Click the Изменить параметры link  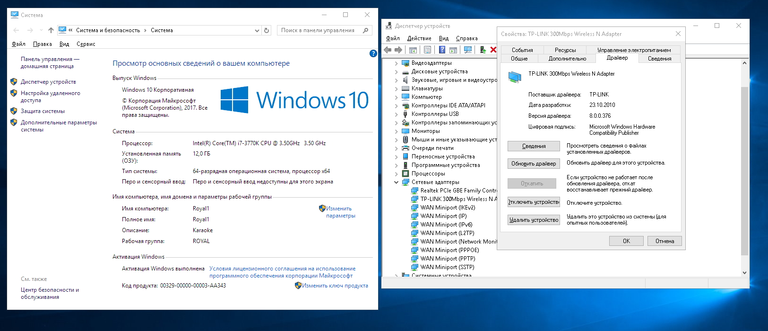pos(340,212)
